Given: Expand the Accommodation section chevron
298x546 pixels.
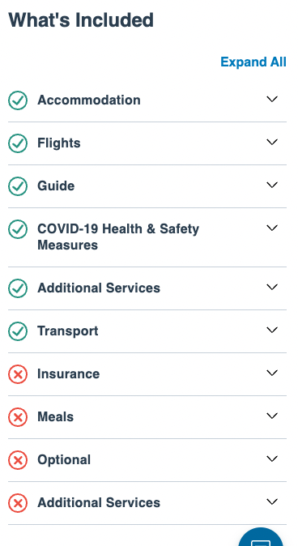Looking at the screenshot, I should click(x=272, y=99).
